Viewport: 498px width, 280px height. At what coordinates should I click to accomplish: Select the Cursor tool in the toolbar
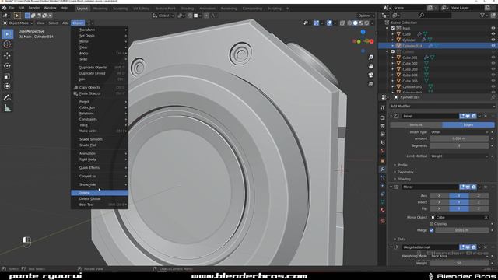point(7,44)
